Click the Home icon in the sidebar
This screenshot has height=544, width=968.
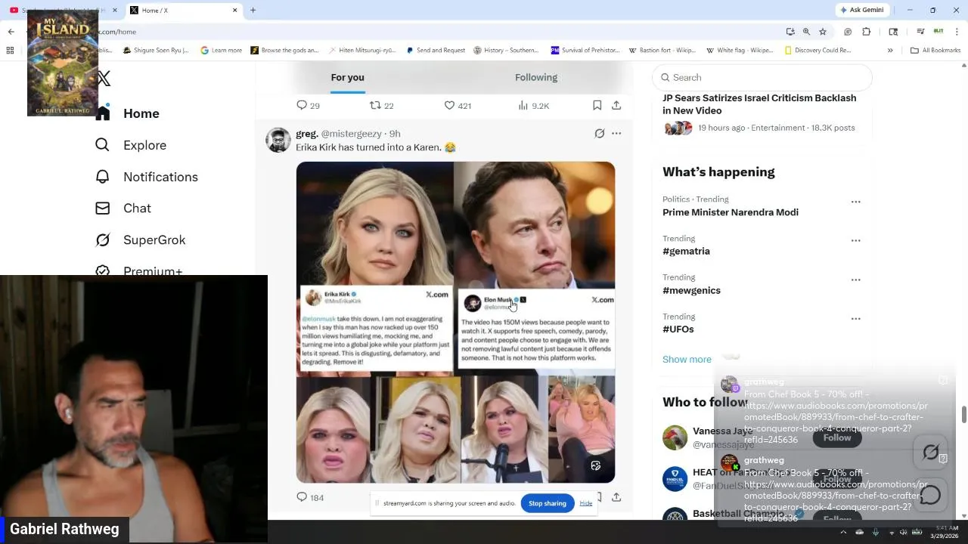tap(103, 113)
